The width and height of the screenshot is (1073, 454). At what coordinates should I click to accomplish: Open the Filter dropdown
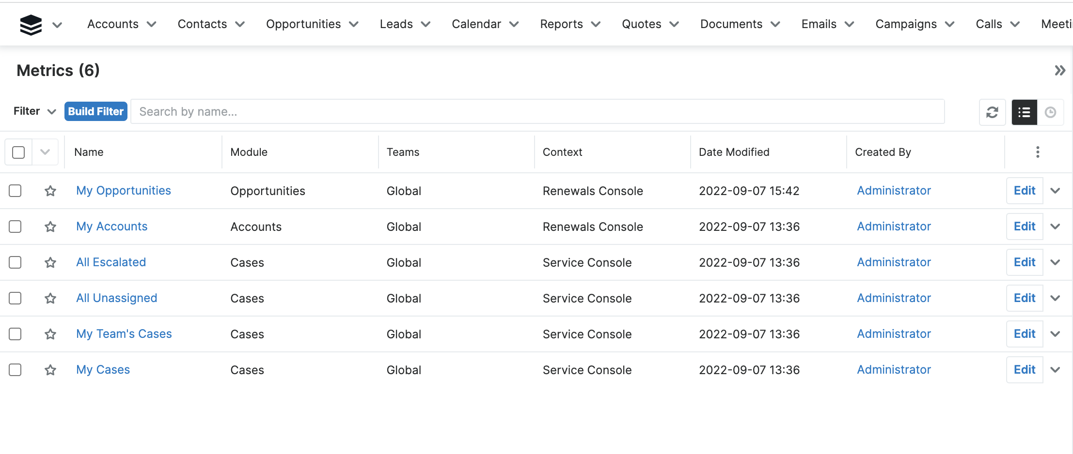coord(34,111)
